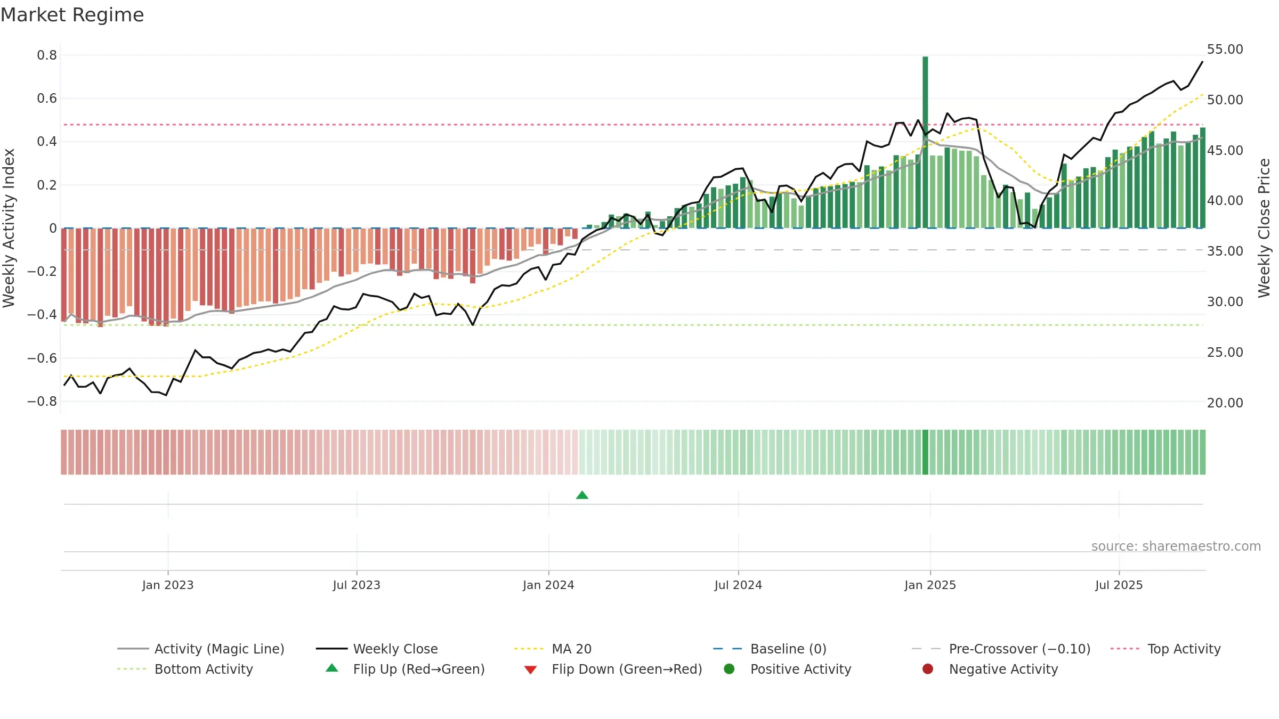1279x719 pixels.
Task: Toggle the Baseline (0) legend entry
Action: [770, 649]
